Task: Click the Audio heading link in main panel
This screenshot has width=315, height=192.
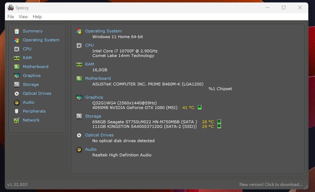Action: (91, 149)
